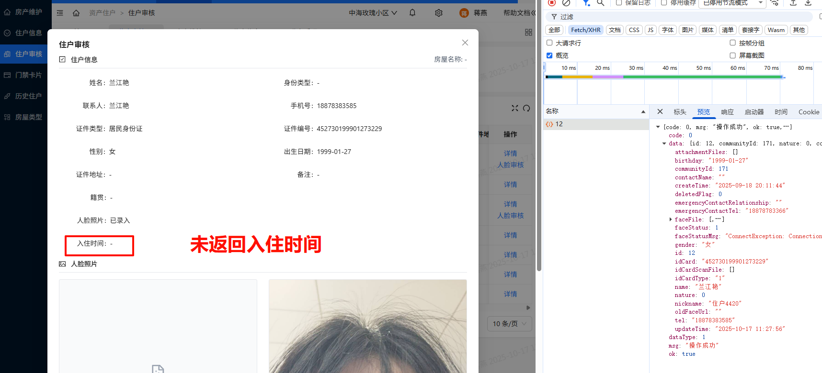Screen dimensions: 822x373
Task: Toggle 全部 filter chip
Action: click(x=554, y=30)
